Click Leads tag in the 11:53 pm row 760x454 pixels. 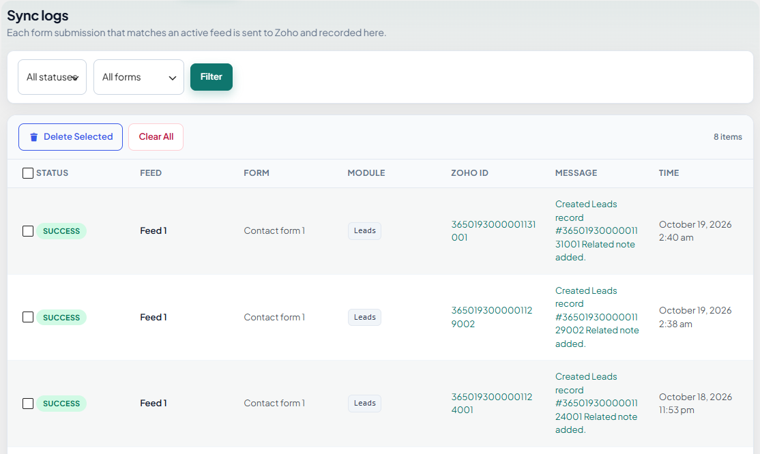coord(364,403)
